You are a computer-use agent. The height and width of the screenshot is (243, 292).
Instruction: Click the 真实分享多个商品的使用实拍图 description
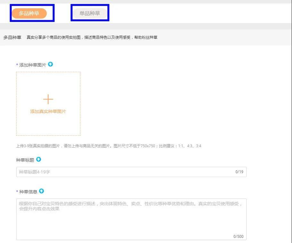(x=92, y=37)
